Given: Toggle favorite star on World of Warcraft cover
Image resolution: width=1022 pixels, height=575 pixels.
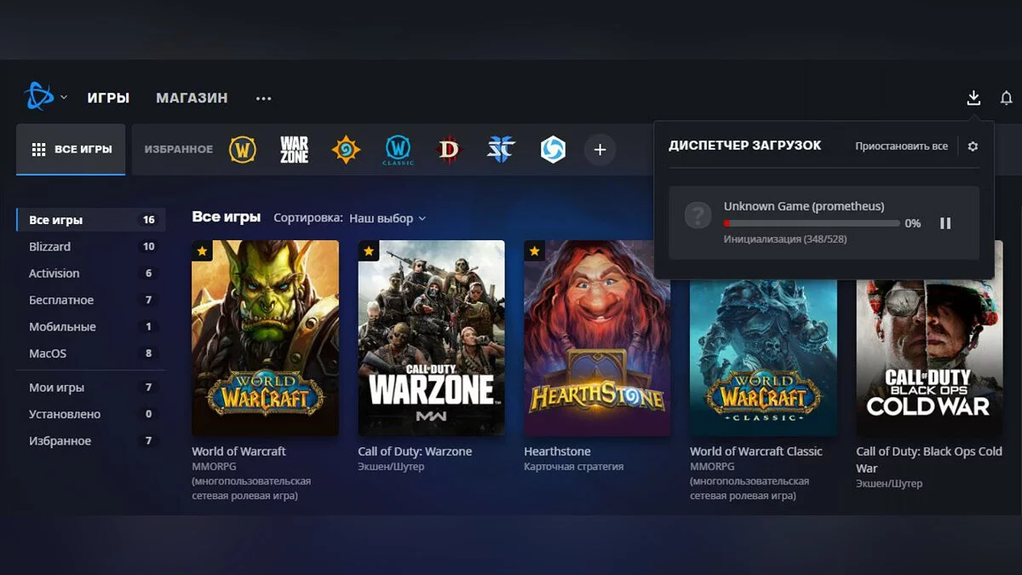Looking at the screenshot, I should (x=202, y=251).
